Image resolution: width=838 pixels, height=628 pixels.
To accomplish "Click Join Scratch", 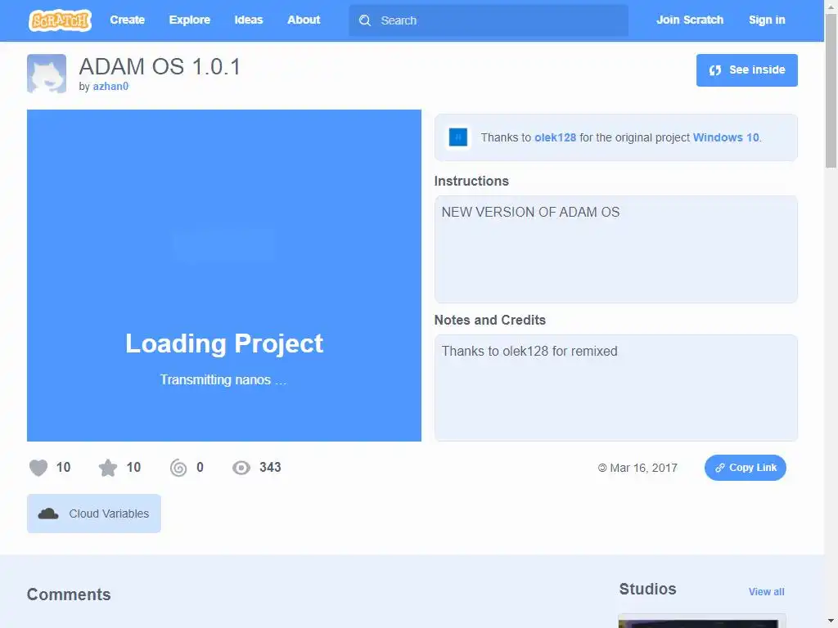I will [x=689, y=20].
